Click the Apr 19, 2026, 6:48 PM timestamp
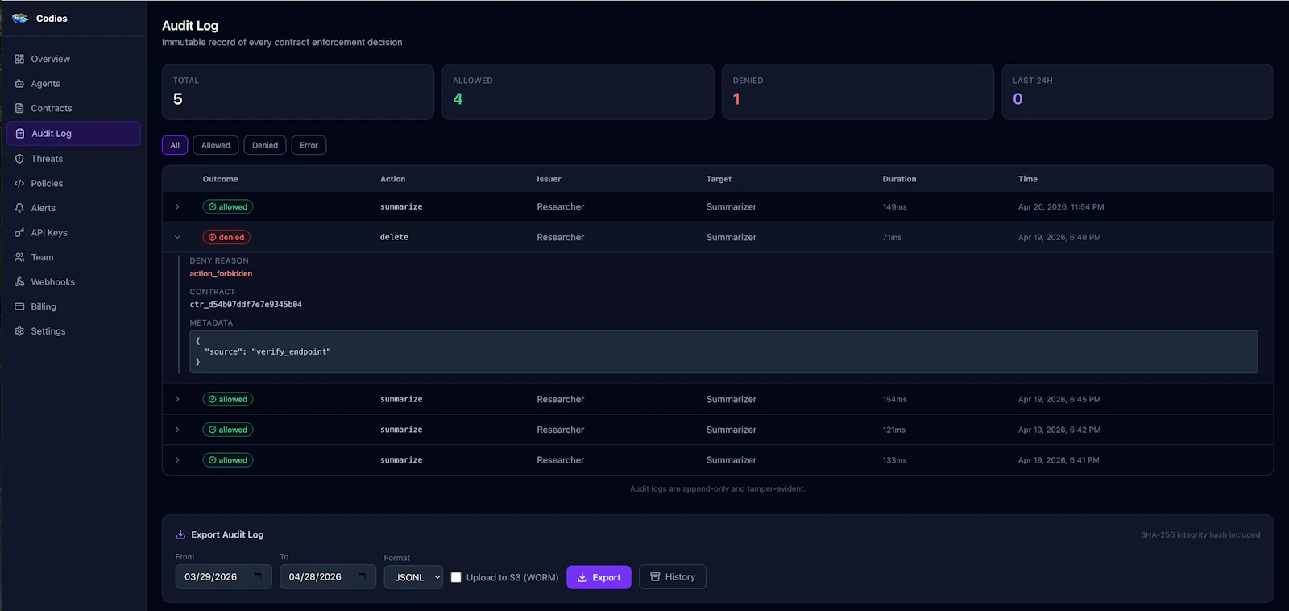 1059,237
